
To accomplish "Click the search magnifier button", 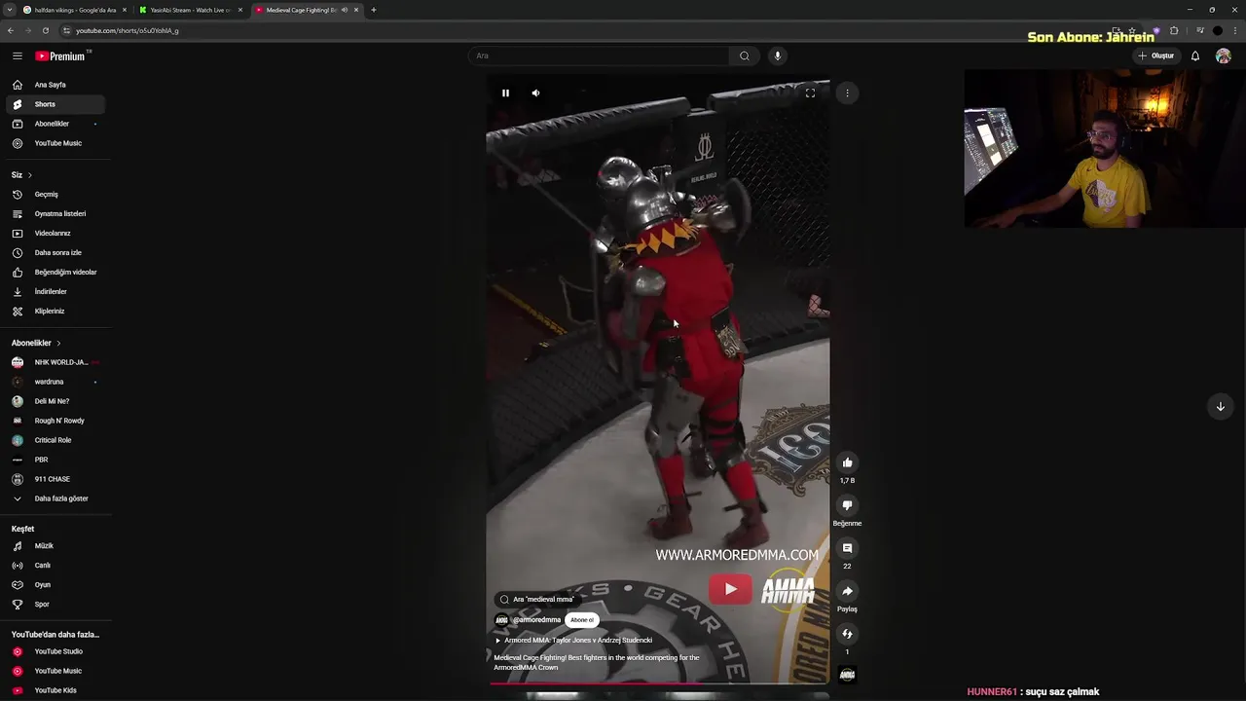I will coord(745,55).
